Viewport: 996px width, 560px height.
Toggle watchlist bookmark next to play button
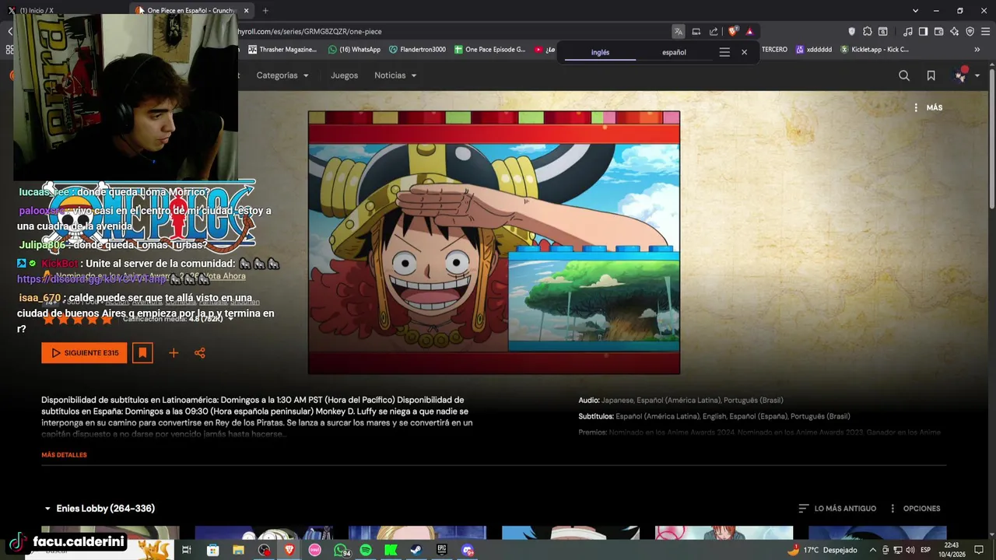142,353
